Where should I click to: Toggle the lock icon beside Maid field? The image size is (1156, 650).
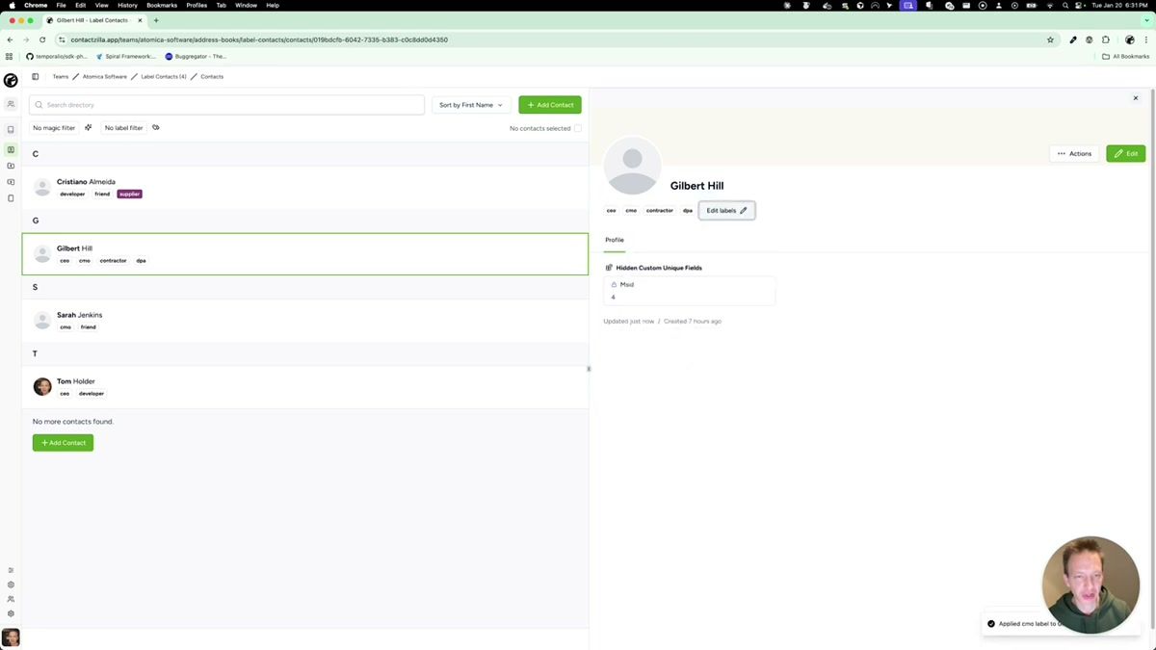pos(614,284)
